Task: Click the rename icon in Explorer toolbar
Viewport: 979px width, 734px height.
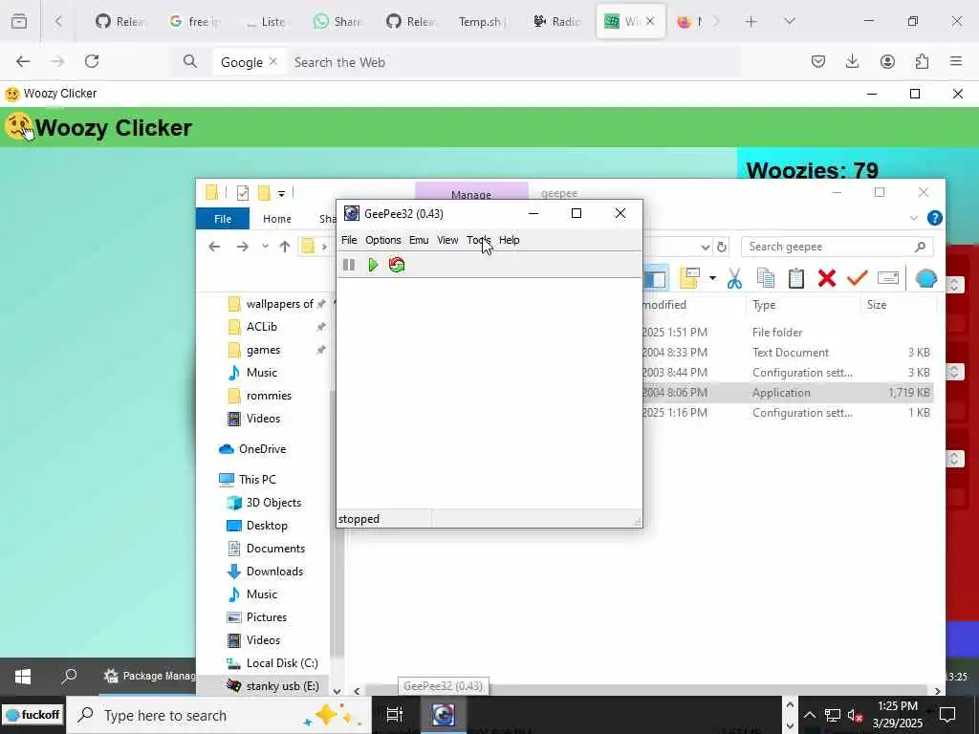Action: coord(888,278)
